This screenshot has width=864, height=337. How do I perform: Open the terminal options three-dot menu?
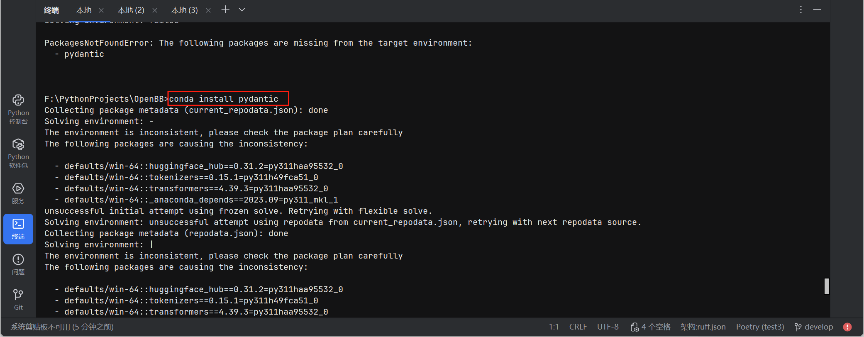[801, 9]
